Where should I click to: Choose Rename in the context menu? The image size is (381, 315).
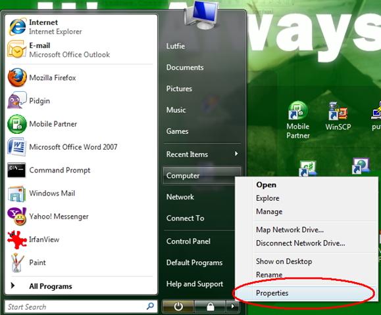[x=269, y=275]
